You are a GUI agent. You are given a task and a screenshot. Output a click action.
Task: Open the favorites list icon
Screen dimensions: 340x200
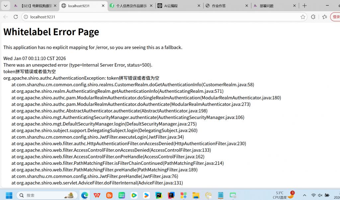point(324,17)
